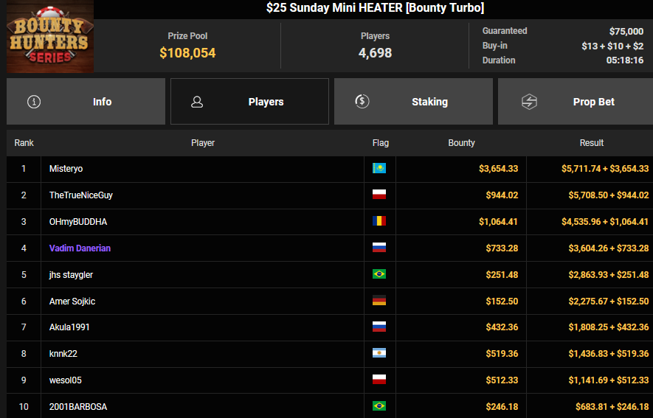Click the Brazil flag beside jhs staygler
Screen dimensions: 653x418
pos(379,274)
